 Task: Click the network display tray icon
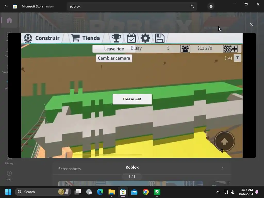226,192
